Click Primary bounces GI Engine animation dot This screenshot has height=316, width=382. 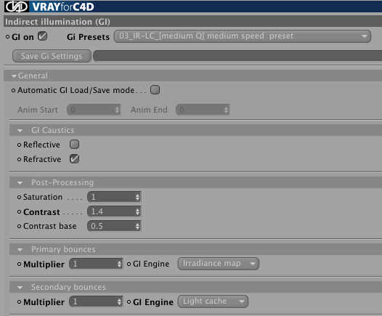click(129, 264)
